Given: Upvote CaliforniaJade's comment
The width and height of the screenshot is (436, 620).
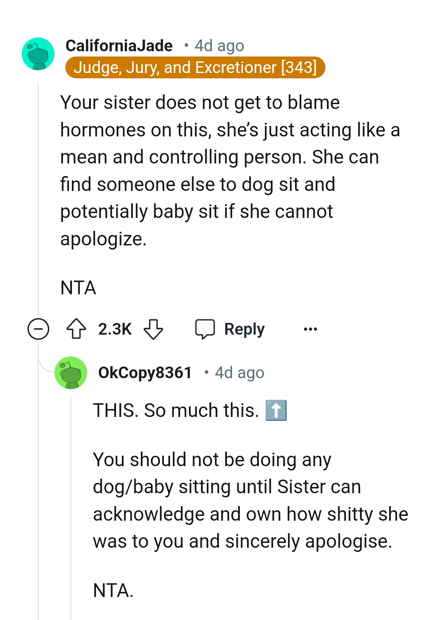Looking at the screenshot, I should click(76, 329).
